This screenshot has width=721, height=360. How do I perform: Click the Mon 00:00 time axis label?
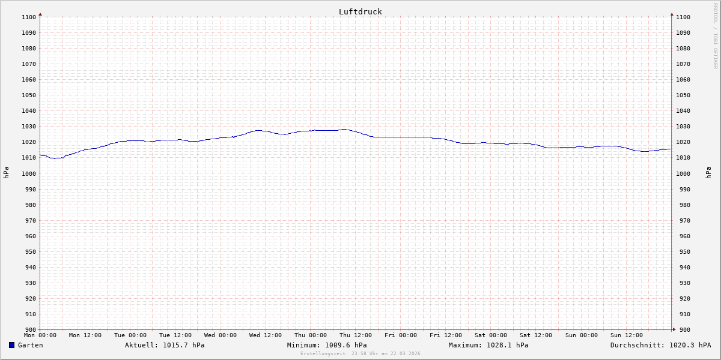click(x=40, y=335)
